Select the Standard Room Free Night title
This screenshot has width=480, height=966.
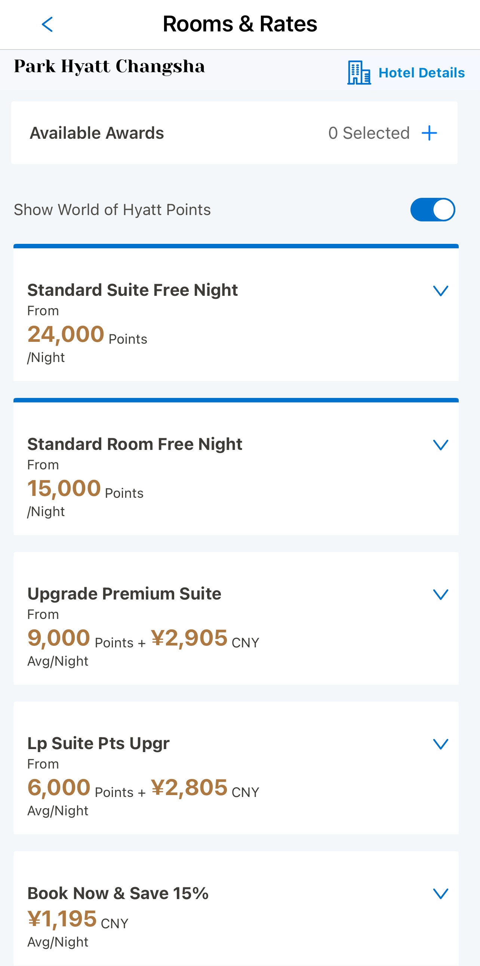coord(135,444)
